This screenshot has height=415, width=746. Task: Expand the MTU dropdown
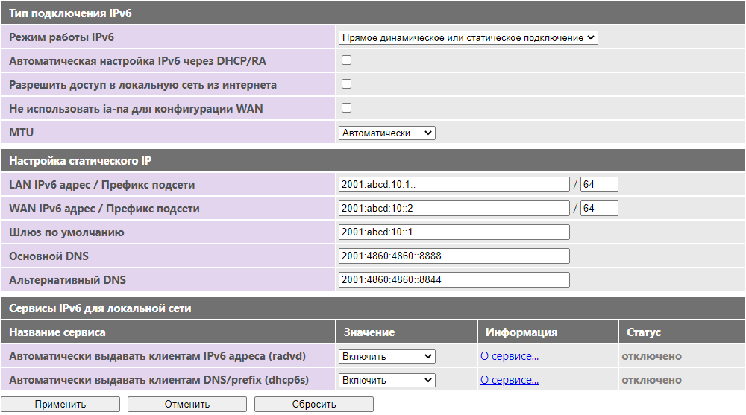(386, 133)
